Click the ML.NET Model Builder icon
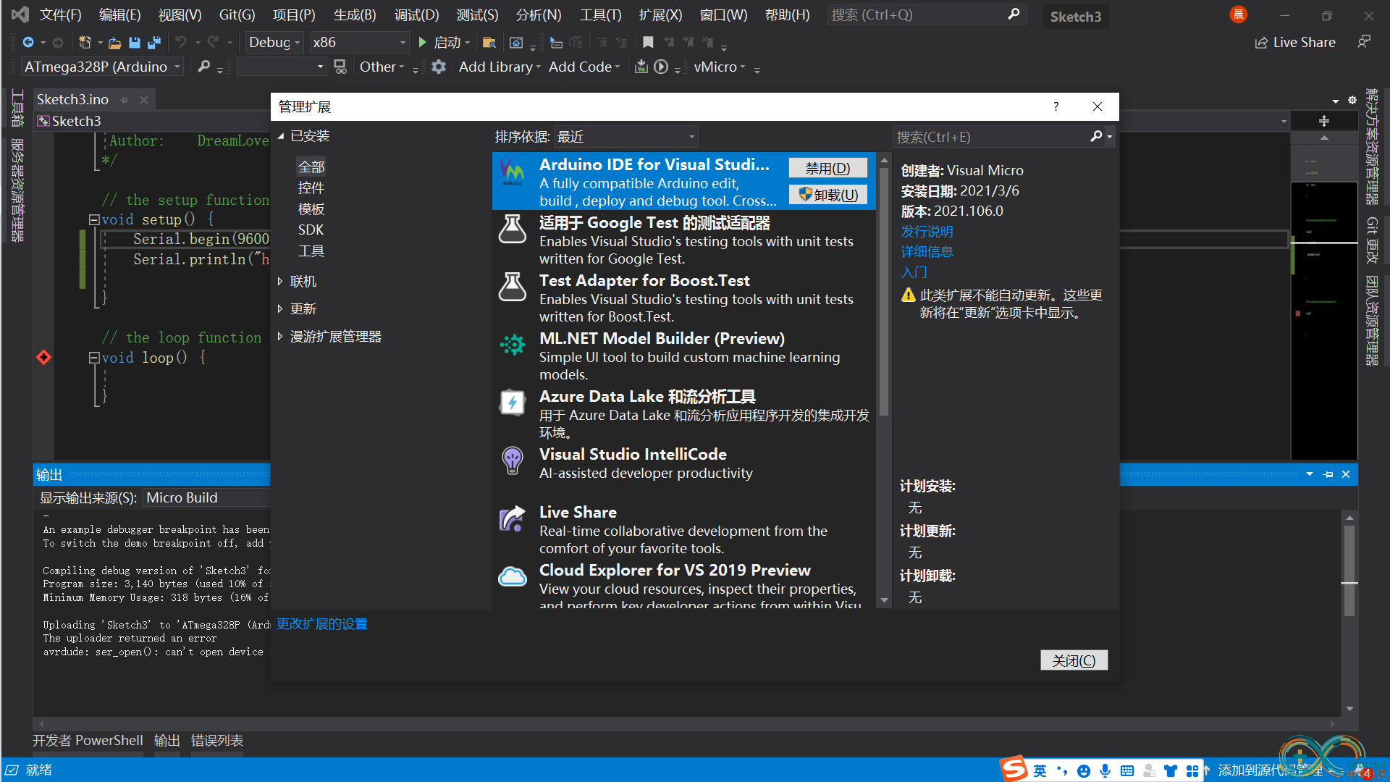This screenshot has height=782, width=1390. coord(512,347)
